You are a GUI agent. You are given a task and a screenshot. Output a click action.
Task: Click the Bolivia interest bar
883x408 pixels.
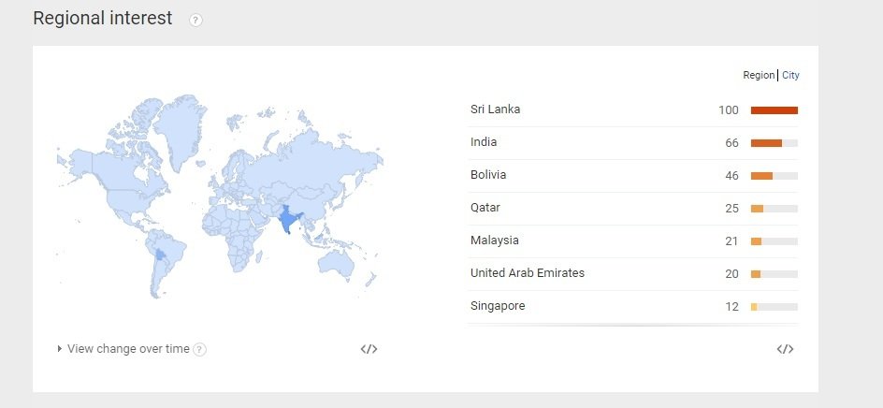[x=774, y=176]
